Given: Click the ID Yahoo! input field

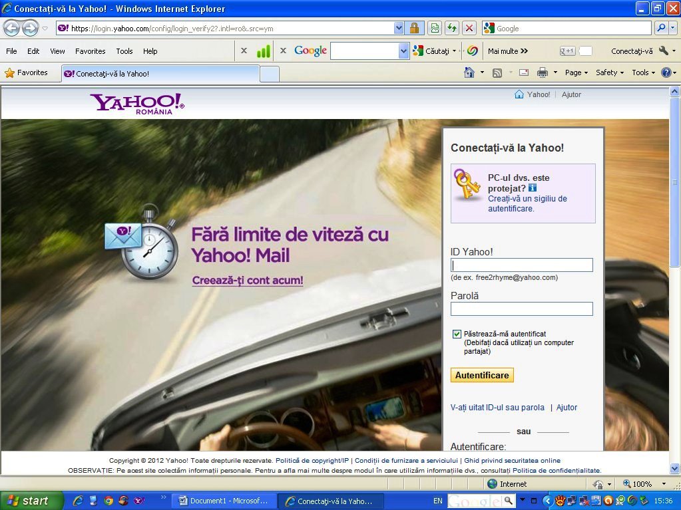Looking at the screenshot, I should tap(522, 265).
